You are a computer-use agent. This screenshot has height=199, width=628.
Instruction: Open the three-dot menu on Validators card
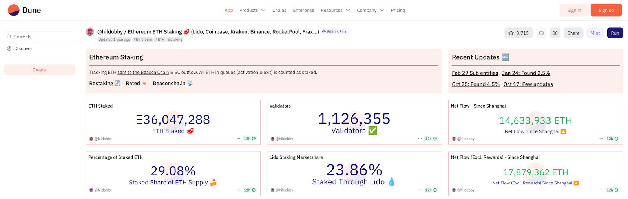420,139
